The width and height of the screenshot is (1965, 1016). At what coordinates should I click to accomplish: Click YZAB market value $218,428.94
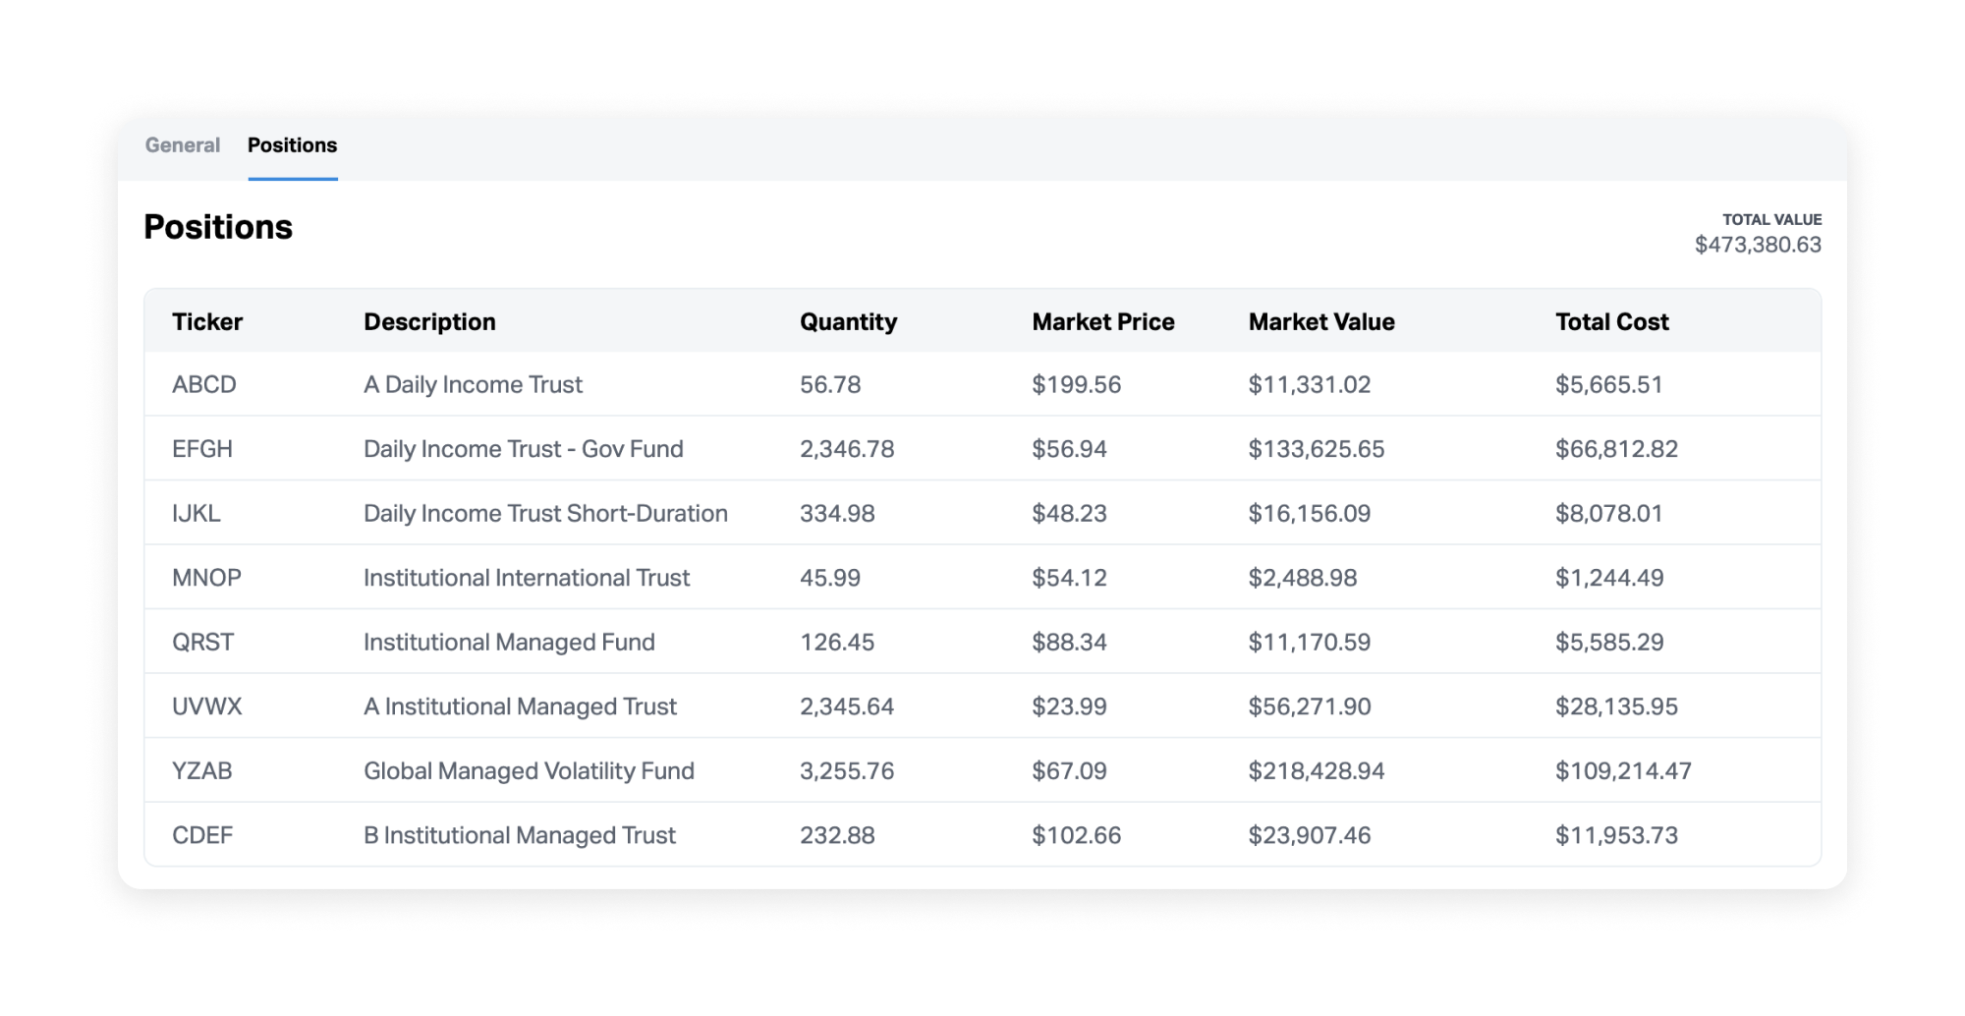[1317, 771]
